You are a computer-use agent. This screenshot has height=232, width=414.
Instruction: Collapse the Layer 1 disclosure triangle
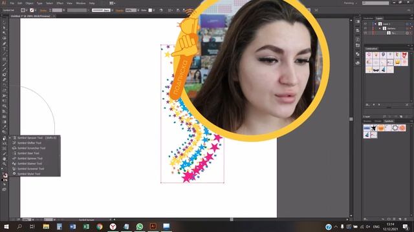click(375, 24)
